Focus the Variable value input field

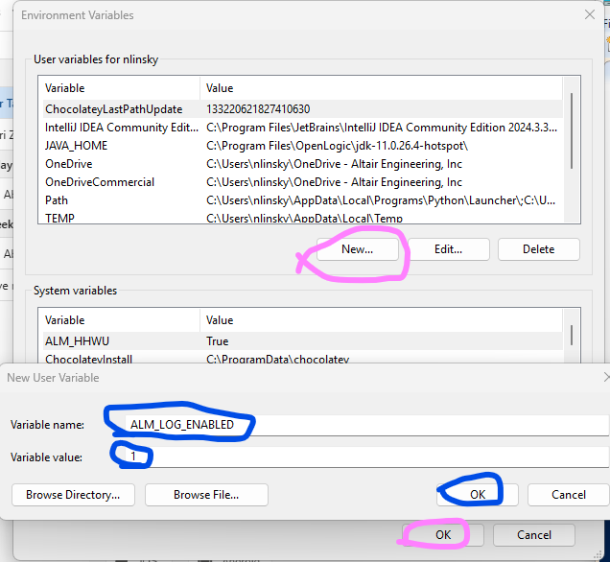point(366,457)
